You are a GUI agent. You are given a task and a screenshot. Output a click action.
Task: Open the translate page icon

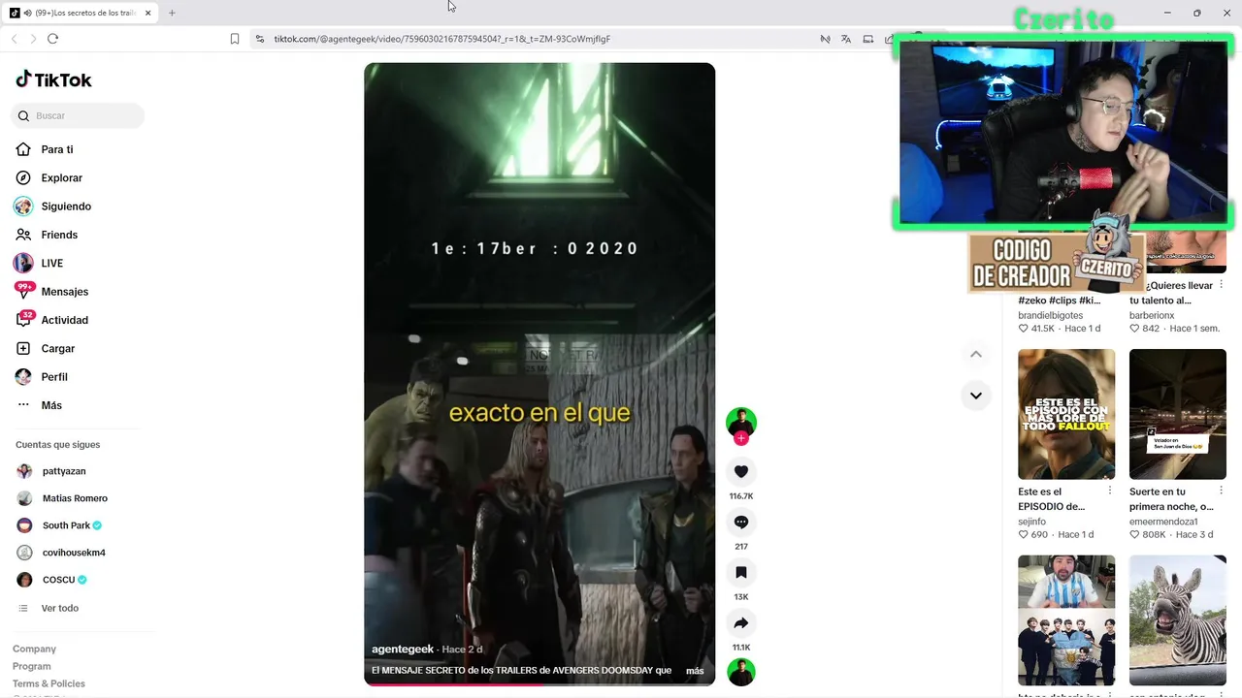[x=846, y=39]
